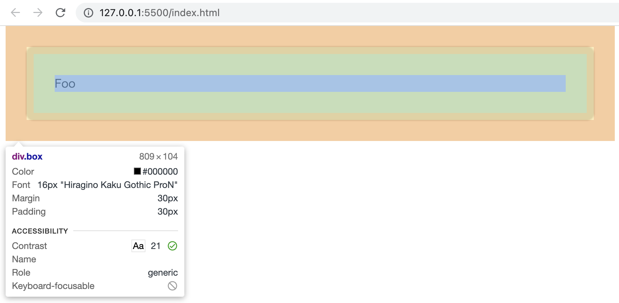Viewport: 619px width, 303px height.
Task: Click the "Foo" text on the page
Action: coord(65,84)
